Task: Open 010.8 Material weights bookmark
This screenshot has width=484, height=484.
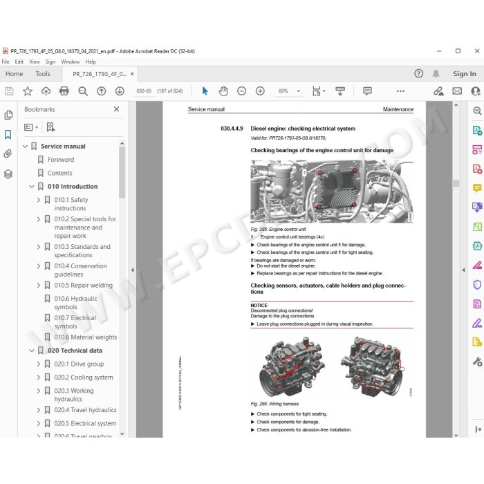Action: point(86,337)
